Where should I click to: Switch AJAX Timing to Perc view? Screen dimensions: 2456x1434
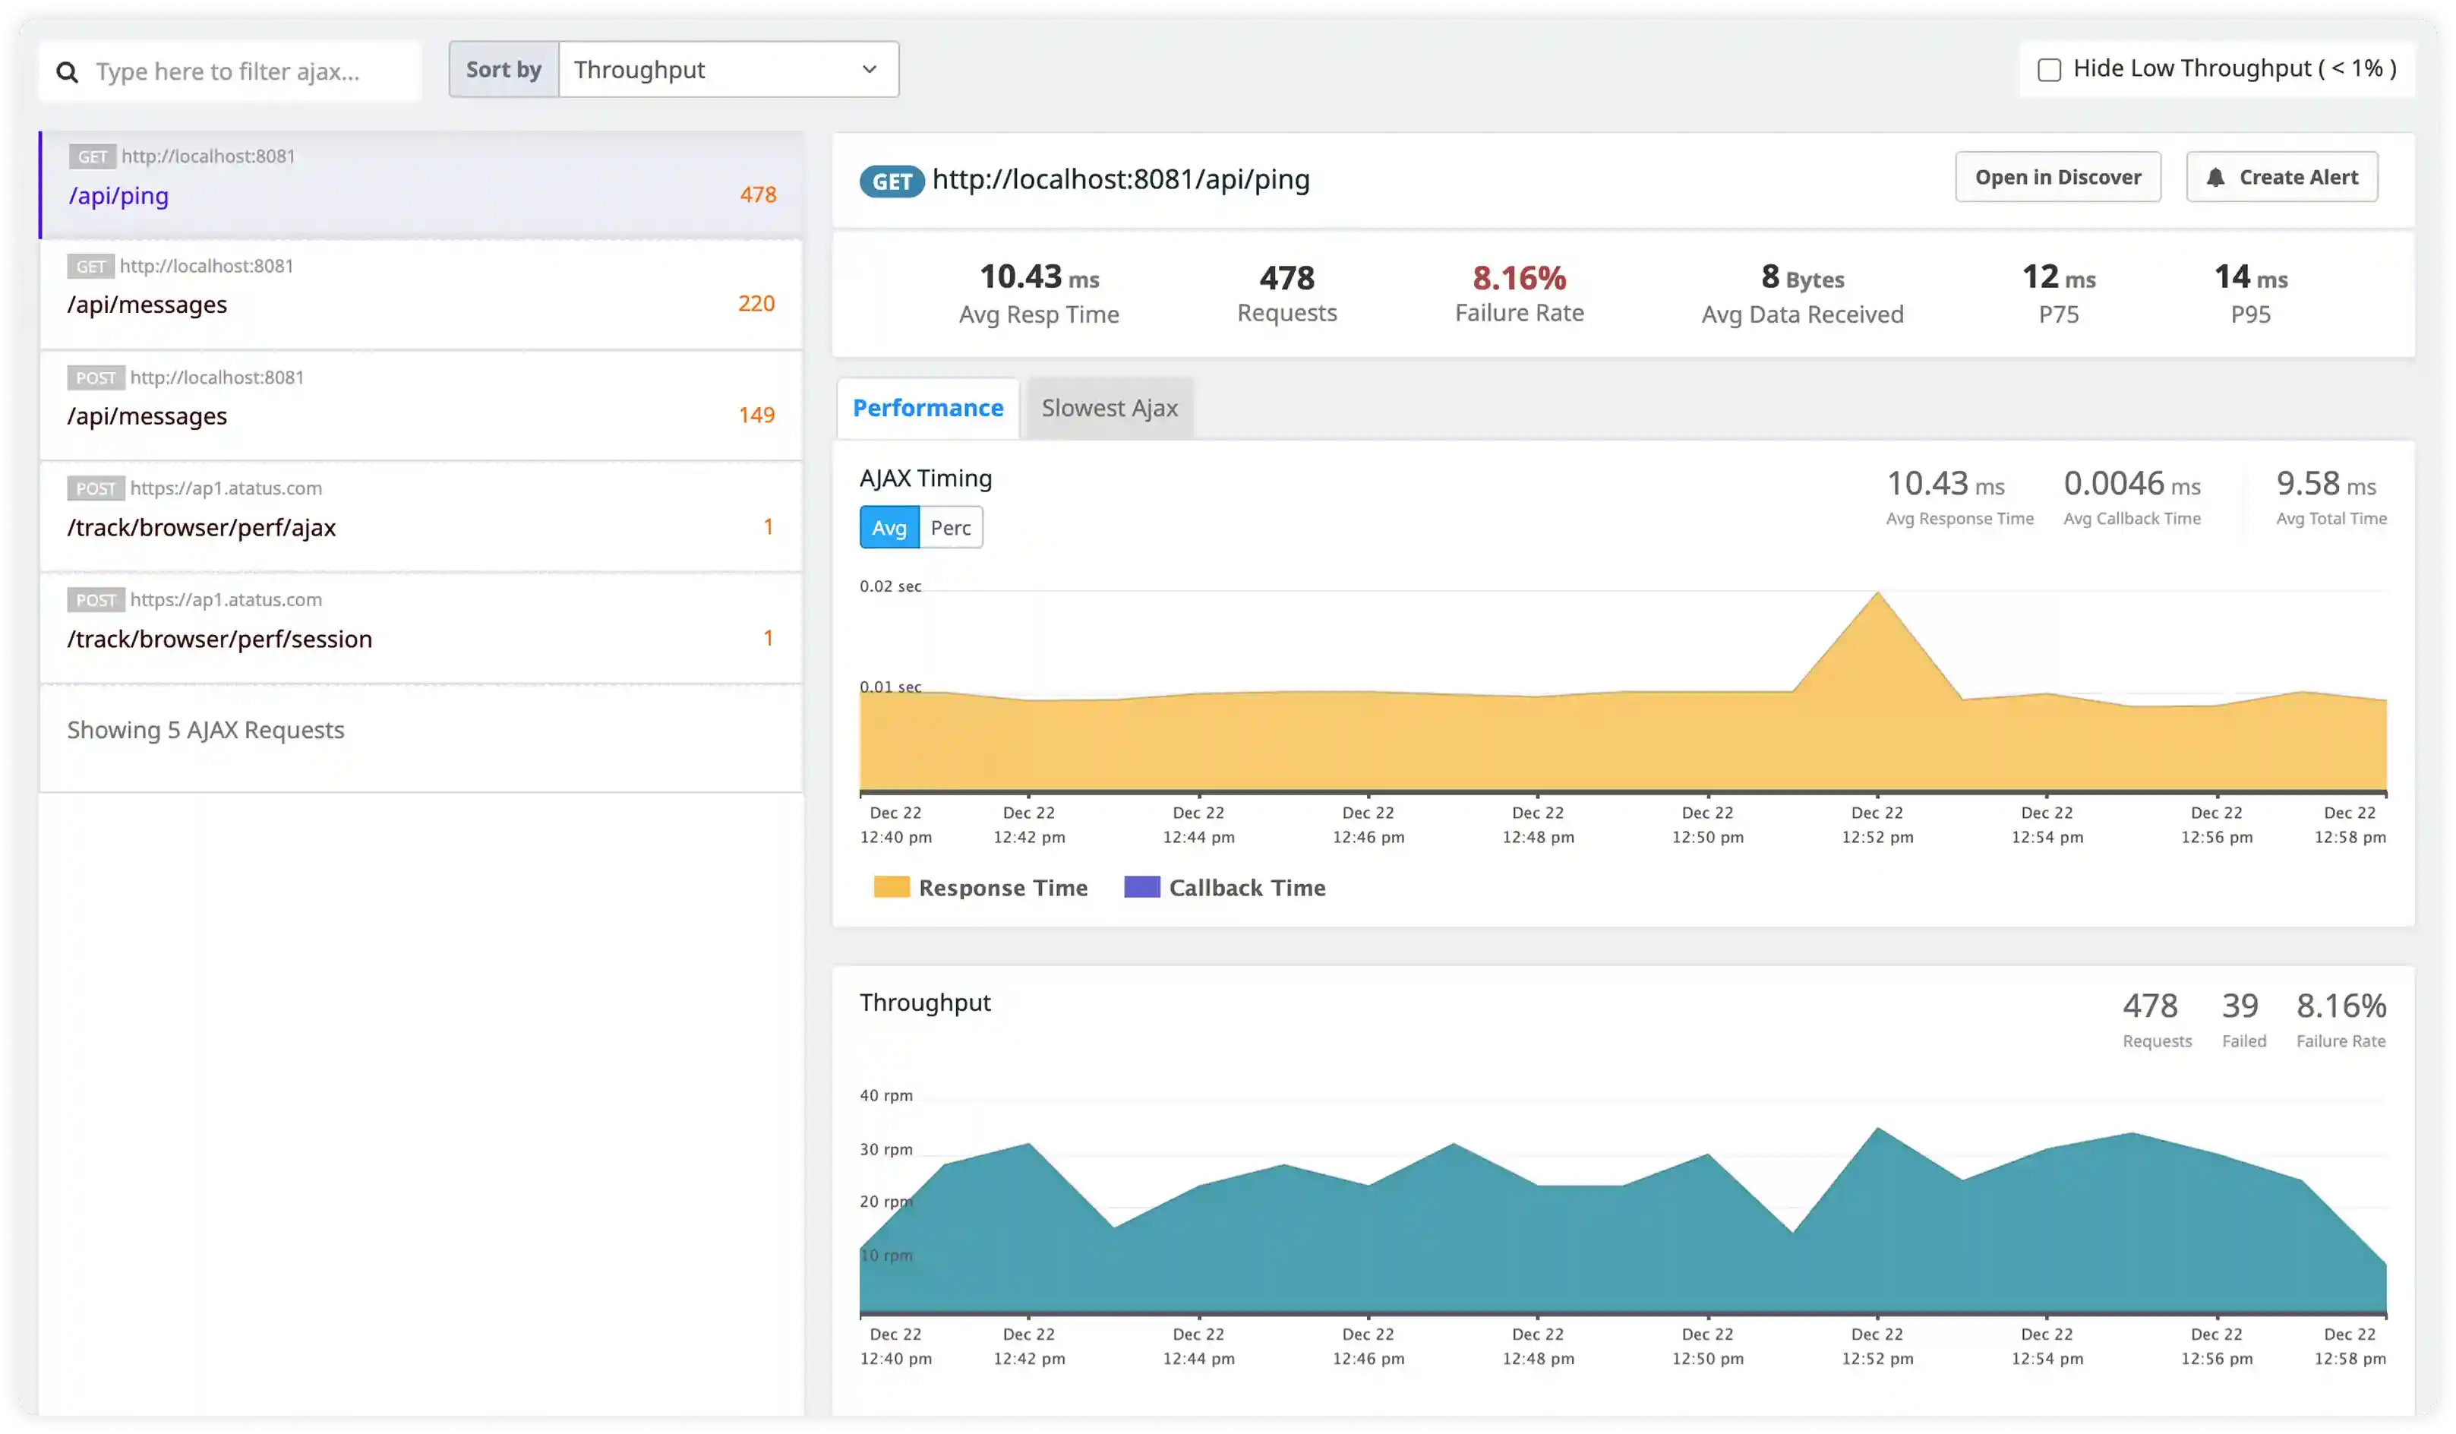click(x=950, y=526)
